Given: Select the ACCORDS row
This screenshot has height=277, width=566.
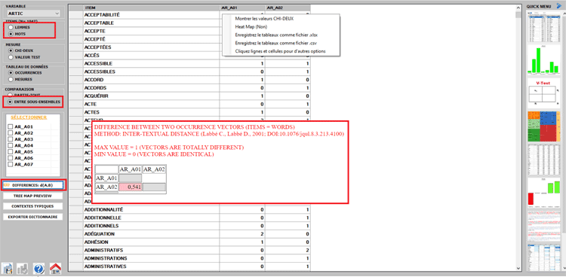Looking at the screenshot, I should 189,88.
